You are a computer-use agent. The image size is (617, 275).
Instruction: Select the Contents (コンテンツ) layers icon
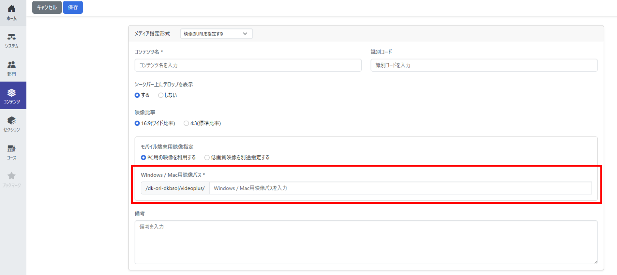[x=11, y=93]
